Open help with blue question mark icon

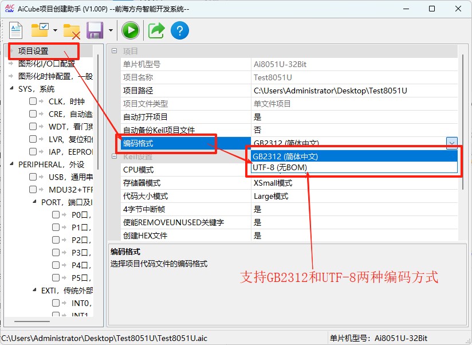pos(180,30)
